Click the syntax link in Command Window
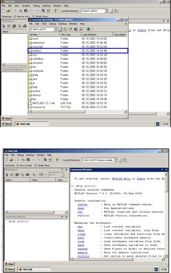The width and height of the screenshot is (171, 273). (82, 205)
